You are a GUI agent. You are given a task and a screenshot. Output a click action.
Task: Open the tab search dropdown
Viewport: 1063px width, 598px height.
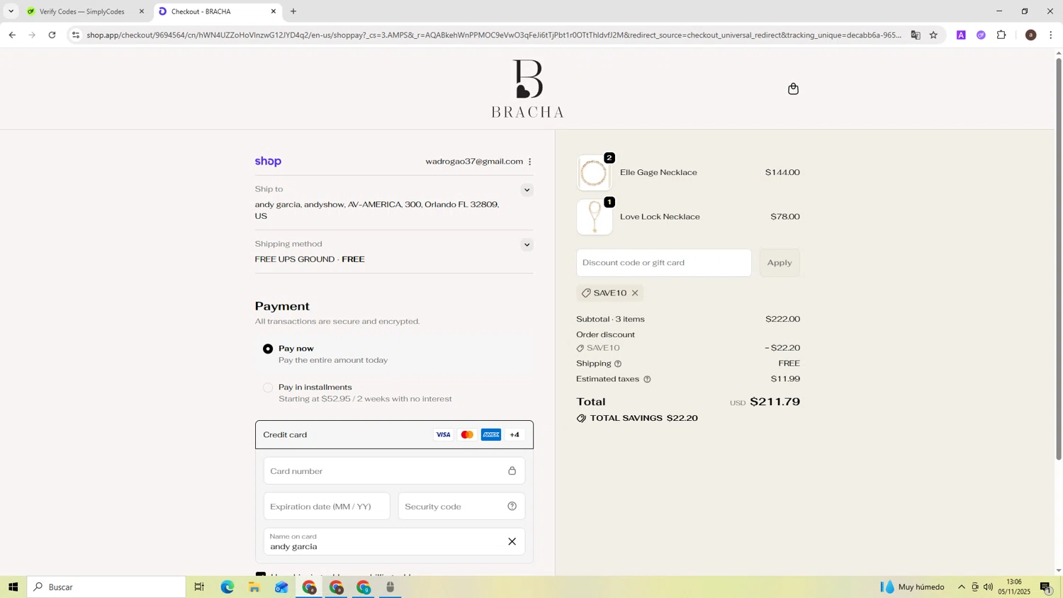[11, 11]
